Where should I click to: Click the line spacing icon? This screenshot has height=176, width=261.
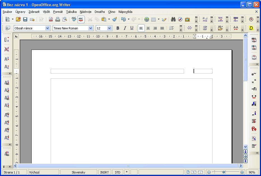point(171,28)
